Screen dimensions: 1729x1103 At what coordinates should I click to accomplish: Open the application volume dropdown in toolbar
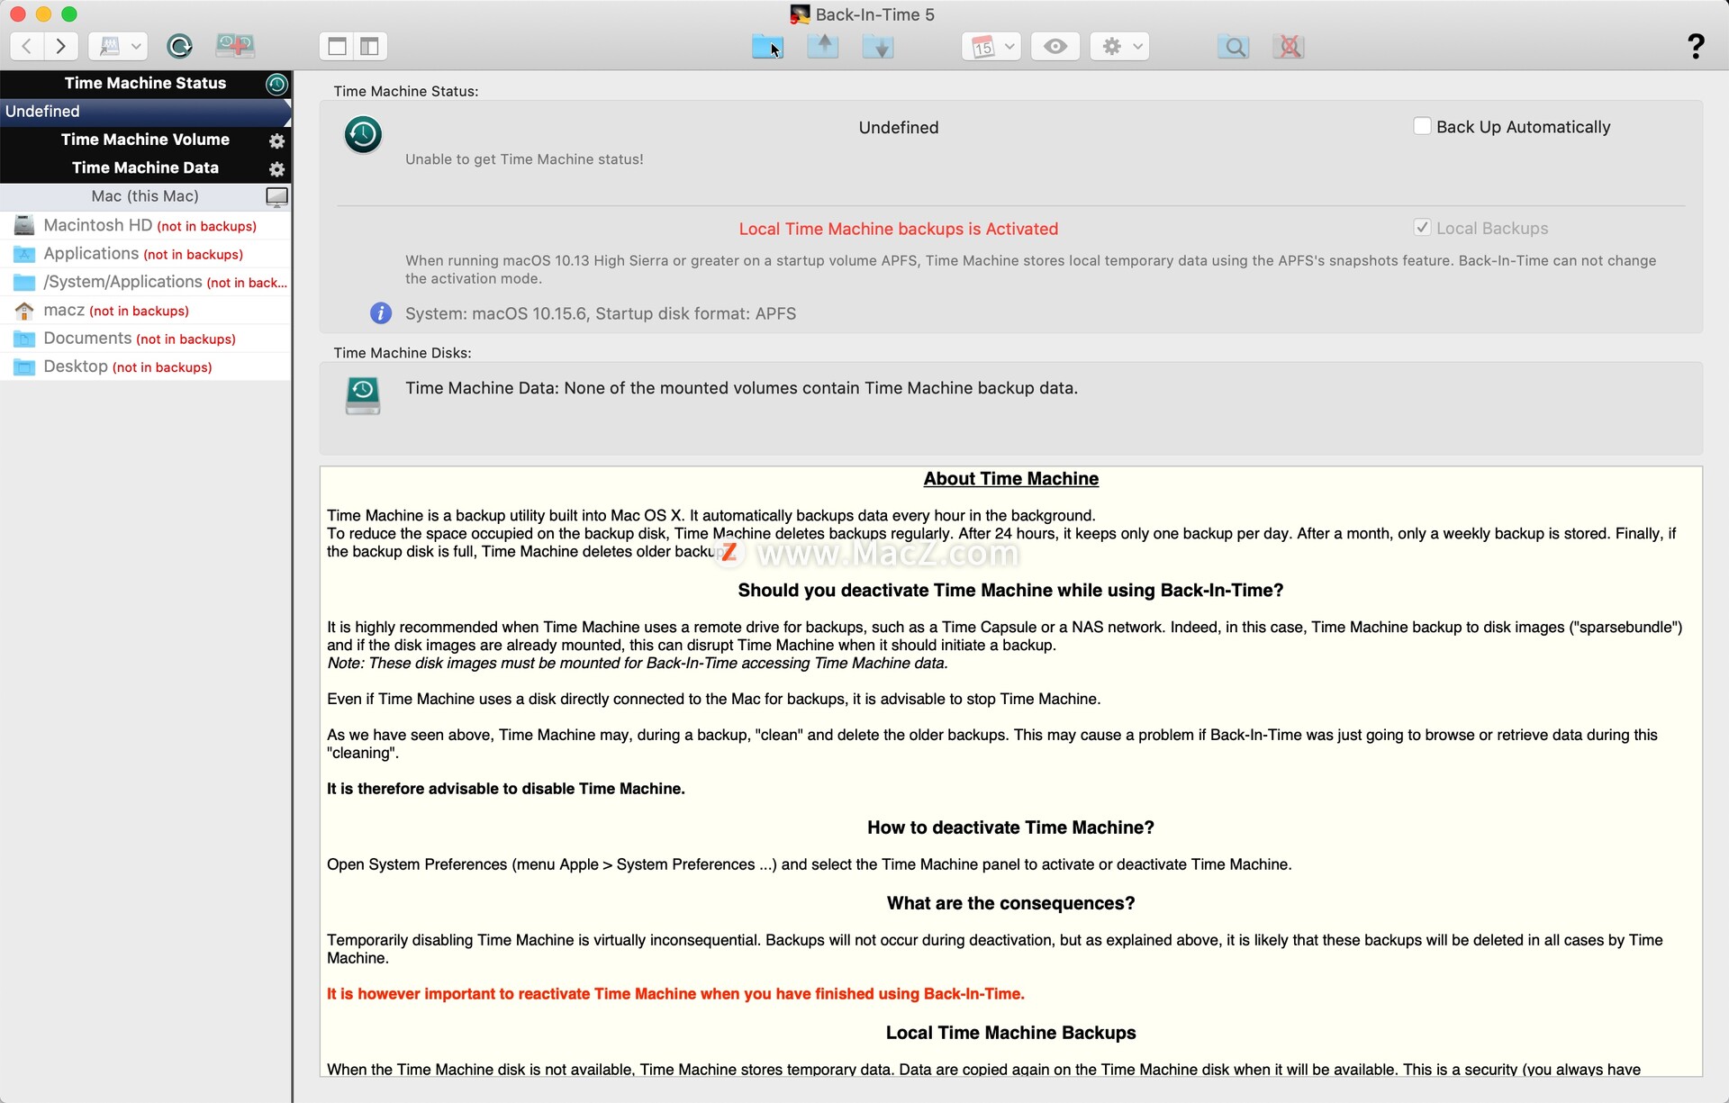pyautogui.click(x=118, y=46)
